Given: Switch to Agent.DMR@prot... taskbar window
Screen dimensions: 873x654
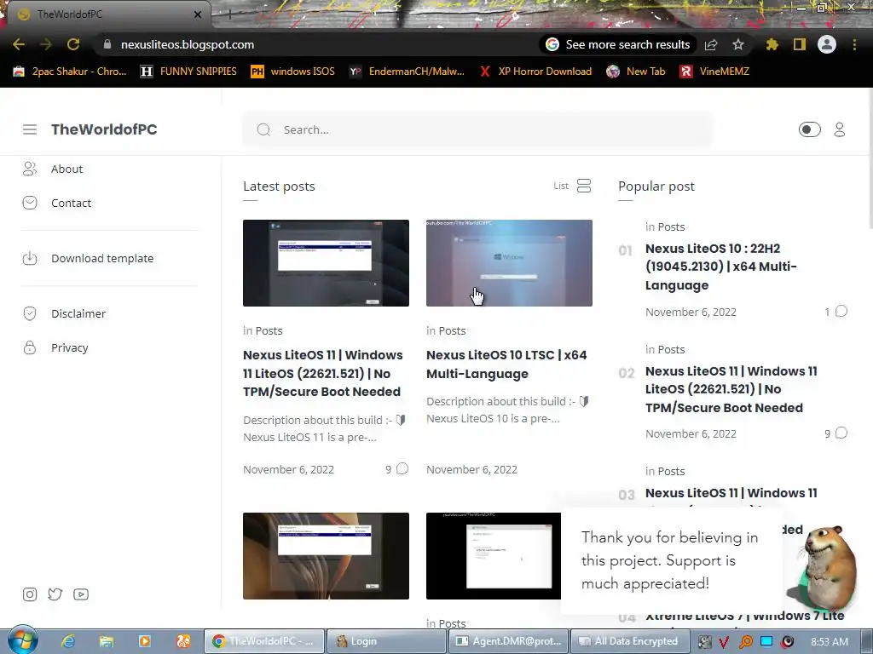Looking at the screenshot, I should (509, 641).
